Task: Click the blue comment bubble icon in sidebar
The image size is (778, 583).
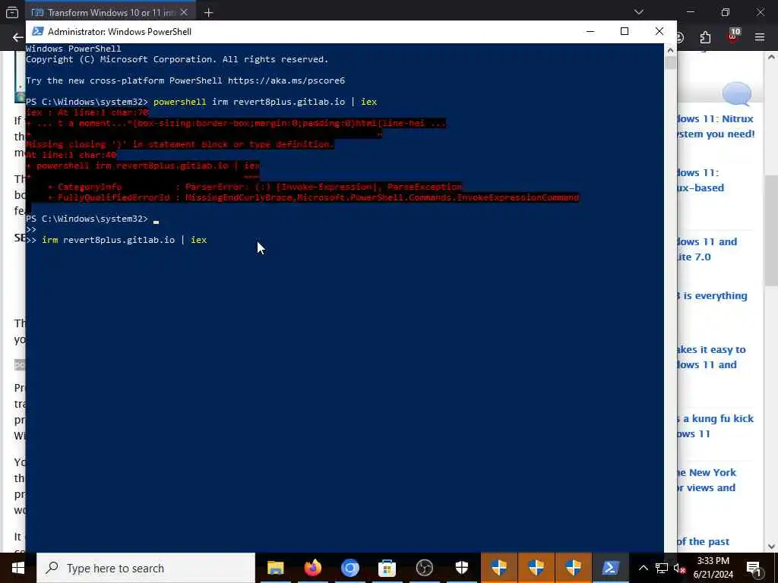Action: [736, 93]
